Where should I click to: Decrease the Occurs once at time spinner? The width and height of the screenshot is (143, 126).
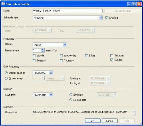click(x=51, y=73)
